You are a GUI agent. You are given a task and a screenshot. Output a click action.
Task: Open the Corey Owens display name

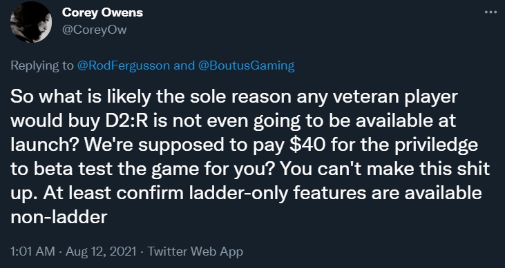tap(102, 13)
